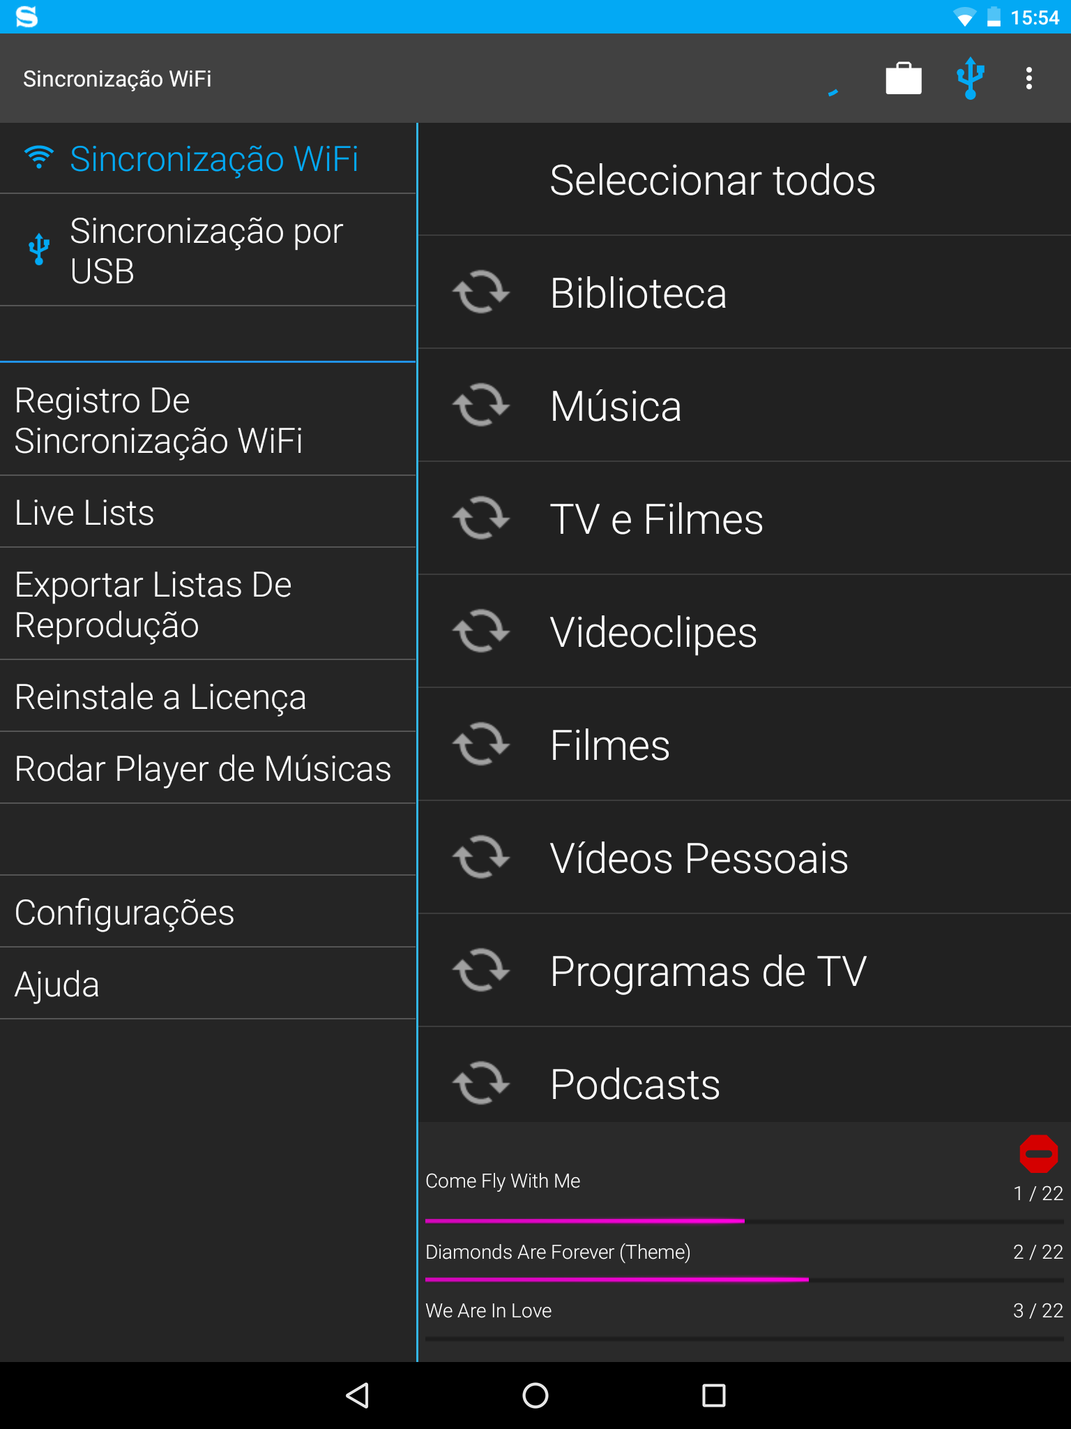Screen dimensions: 1071x1429
Task: Select the TV e Filmes sync item
Action: click(x=745, y=518)
